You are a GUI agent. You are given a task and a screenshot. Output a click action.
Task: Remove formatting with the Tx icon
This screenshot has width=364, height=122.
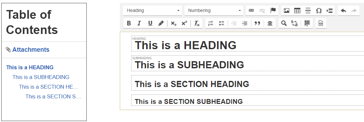point(197,23)
